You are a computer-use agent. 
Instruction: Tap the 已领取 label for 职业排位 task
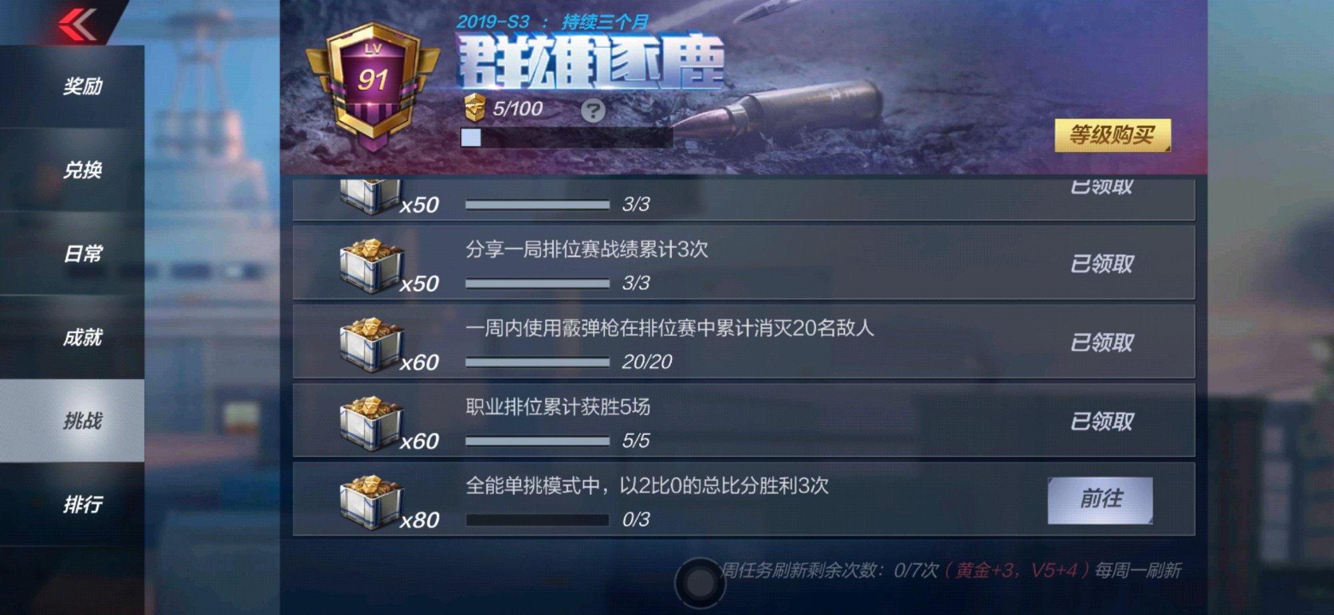pos(1102,421)
